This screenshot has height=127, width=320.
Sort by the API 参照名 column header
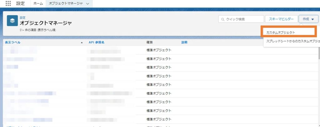click(97, 43)
